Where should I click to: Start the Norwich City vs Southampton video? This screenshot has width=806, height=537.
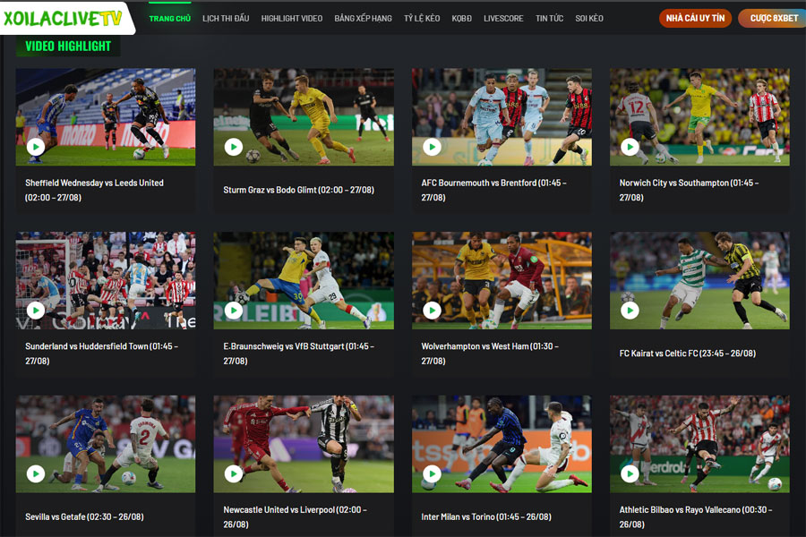tap(630, 147)
